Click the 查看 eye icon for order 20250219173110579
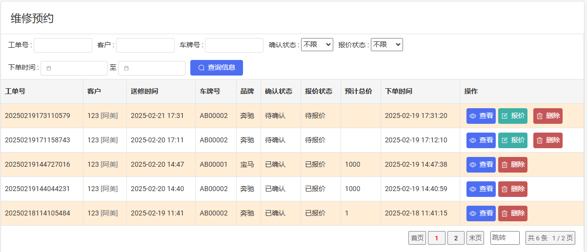This screenshot has width=587, height=252. [473, 116]
